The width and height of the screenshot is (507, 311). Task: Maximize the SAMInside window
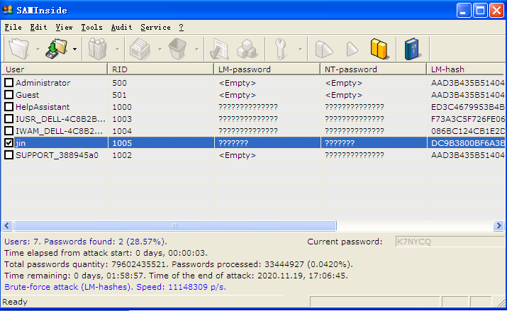point(480,11)
